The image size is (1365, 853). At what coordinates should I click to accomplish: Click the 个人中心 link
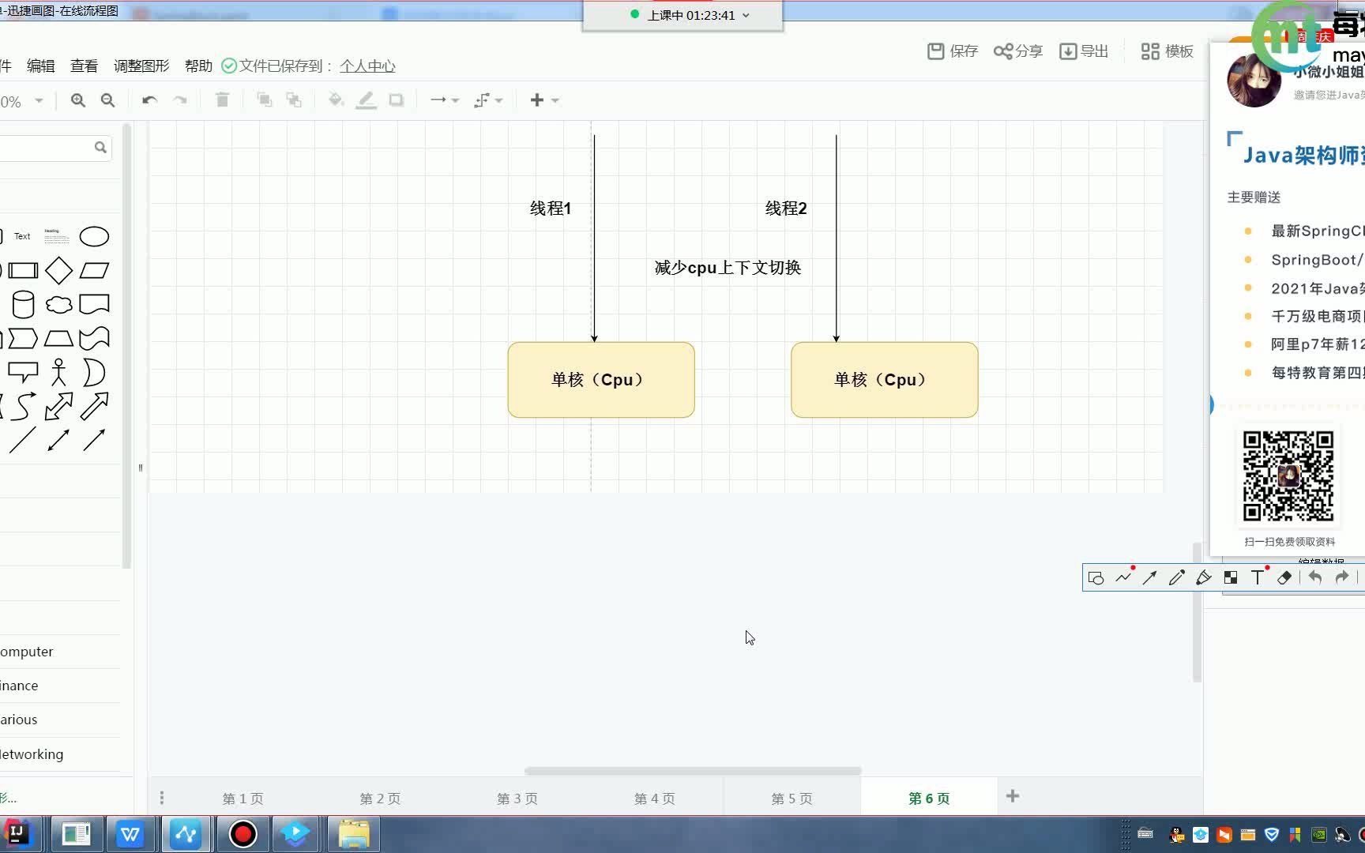click(367, 66)
